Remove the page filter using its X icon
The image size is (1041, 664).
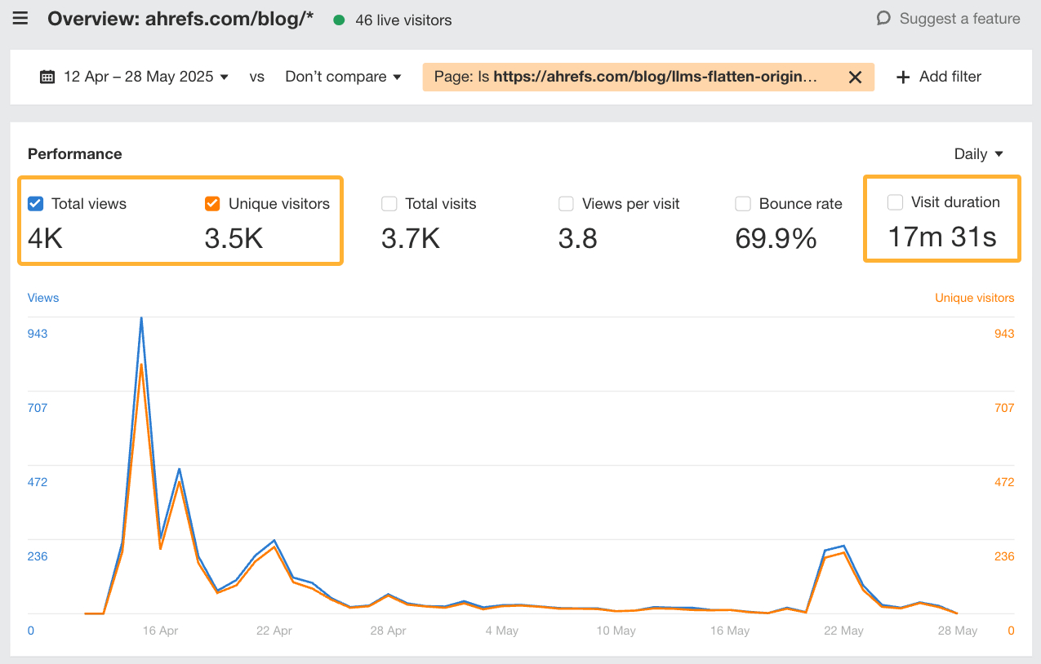855,77
